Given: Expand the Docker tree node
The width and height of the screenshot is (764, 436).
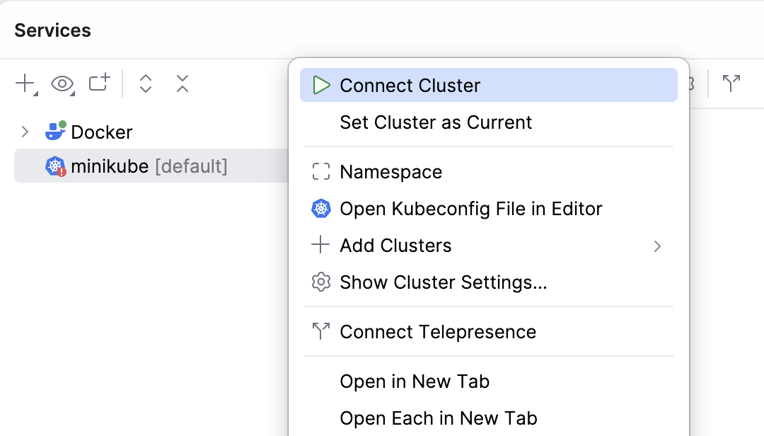Looking at the screenshot, I should pos(24,131).
